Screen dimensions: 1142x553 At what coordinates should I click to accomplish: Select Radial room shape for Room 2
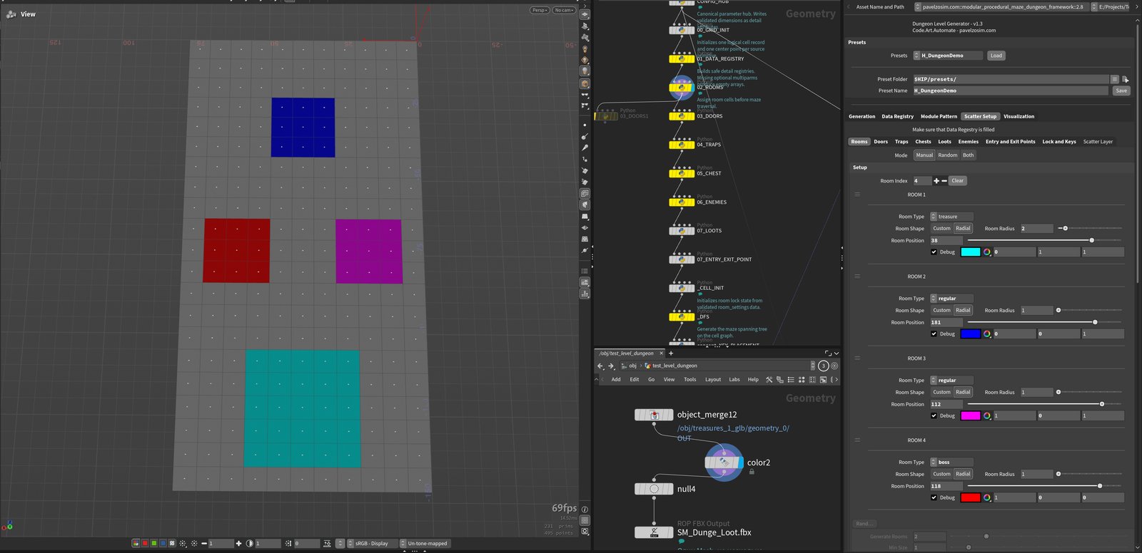[964, 311]
